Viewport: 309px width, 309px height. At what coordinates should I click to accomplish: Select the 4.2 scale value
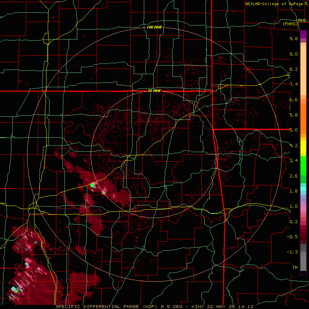[x=294, y=146]
